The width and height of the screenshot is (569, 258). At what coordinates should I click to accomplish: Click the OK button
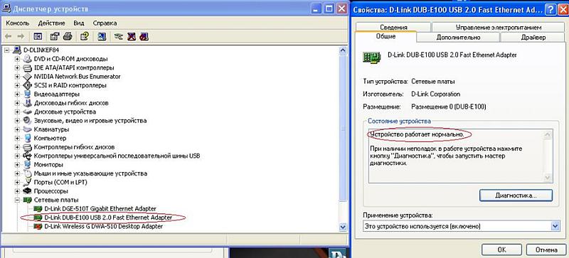502,249
